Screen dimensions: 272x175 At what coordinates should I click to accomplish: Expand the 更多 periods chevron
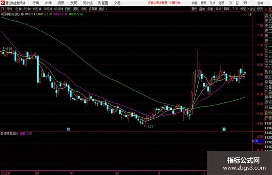[103, 9]
